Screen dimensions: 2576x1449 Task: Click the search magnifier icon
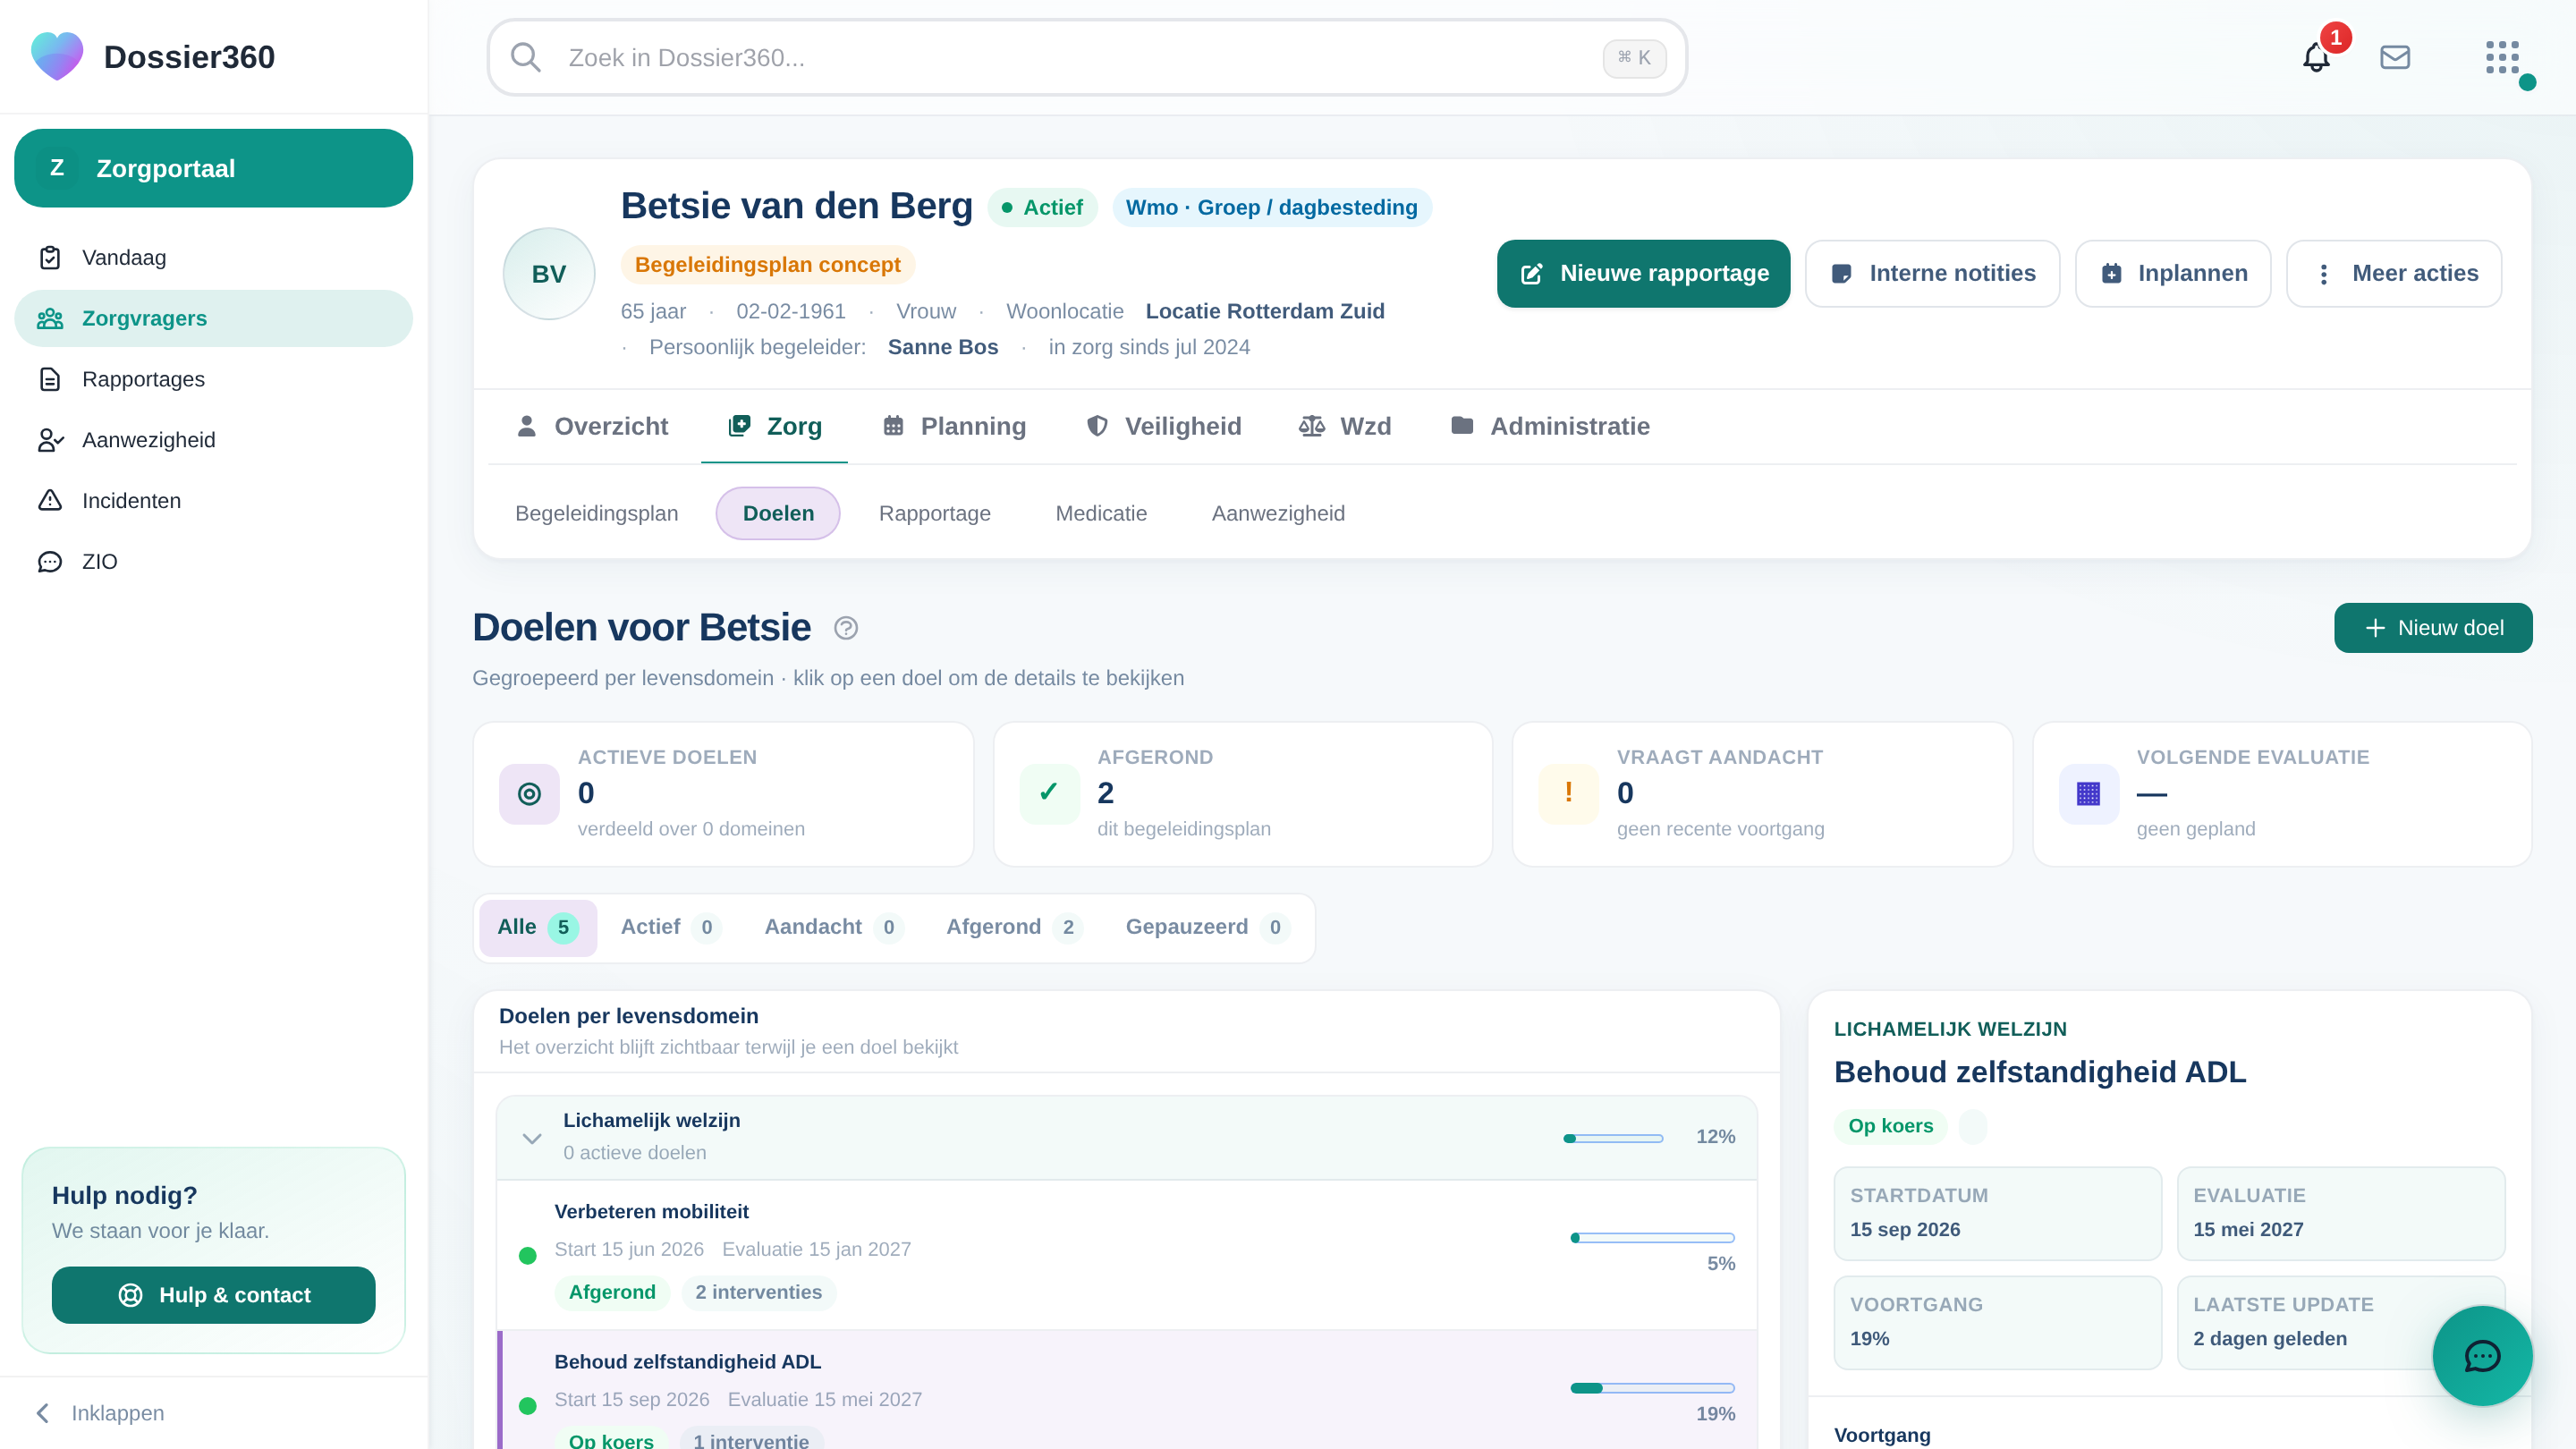pos(525,57)
